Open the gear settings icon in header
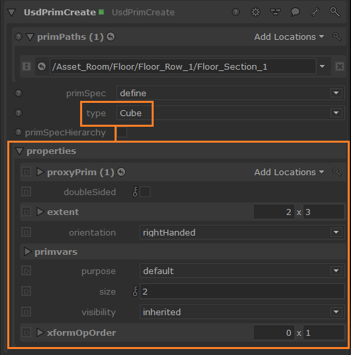351x355 pixels. tap(256, 12)
